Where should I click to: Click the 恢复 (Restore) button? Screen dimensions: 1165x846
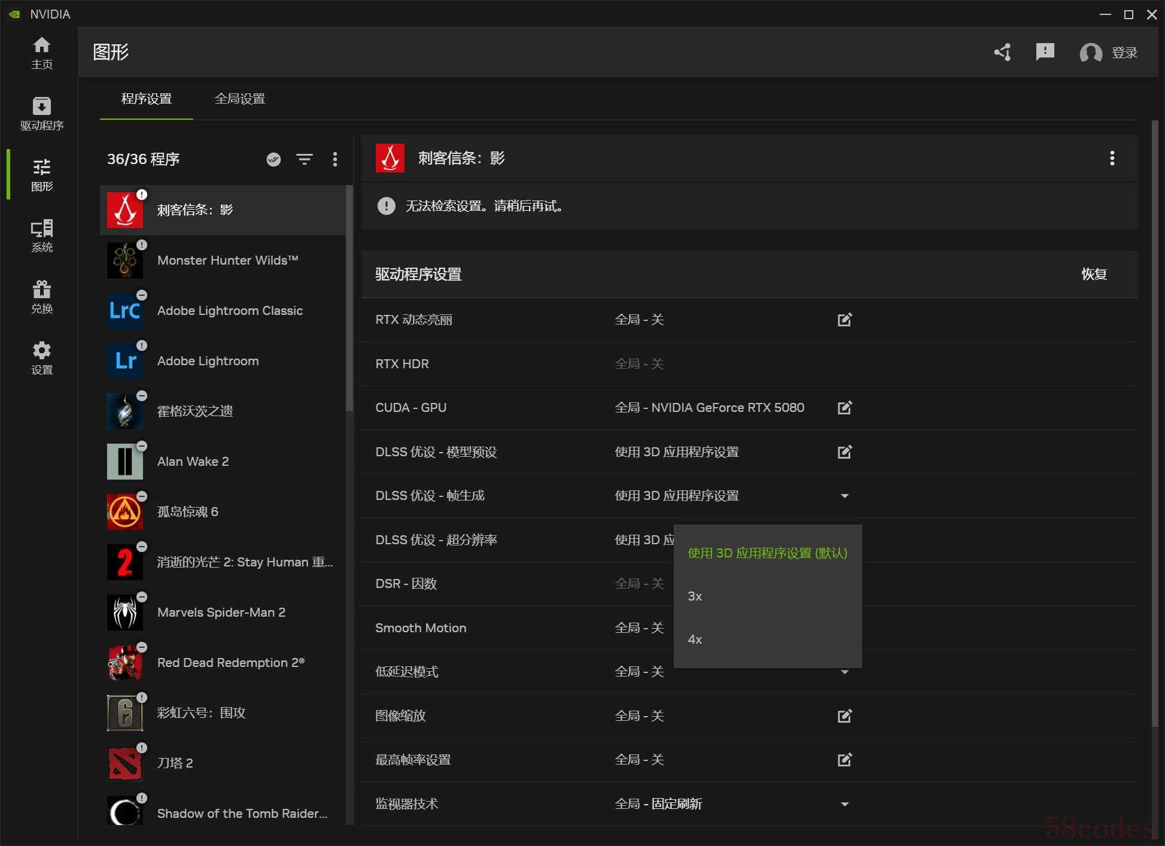1094,274
